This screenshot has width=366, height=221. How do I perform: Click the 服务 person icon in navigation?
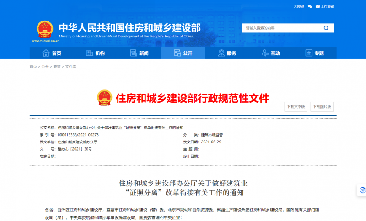click(x=221, y=53)
